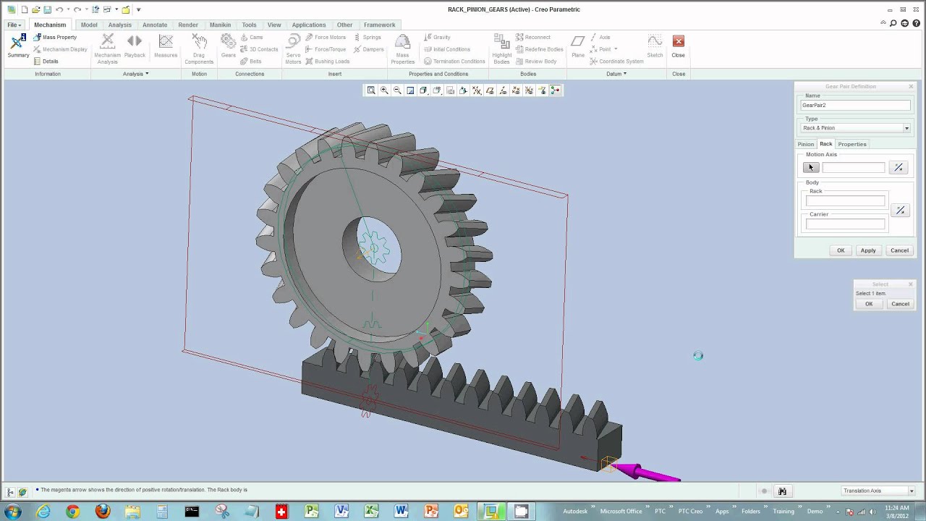Switch to the Model ribbon tab

[89, 25]
